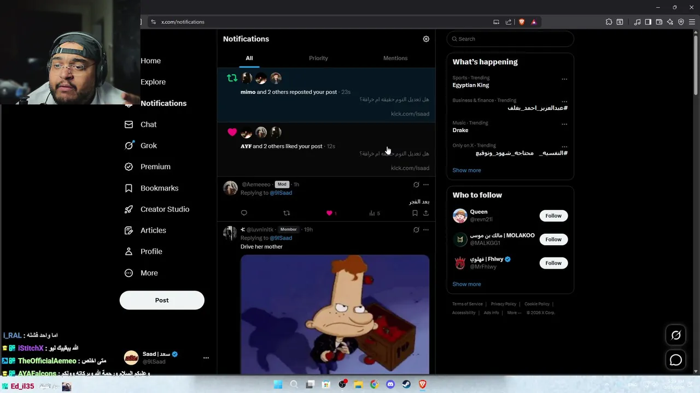The image size is (700, 393).
Task: Click the @9lSaad link in @Aemeeeo's reply
Action: [281, 193]
